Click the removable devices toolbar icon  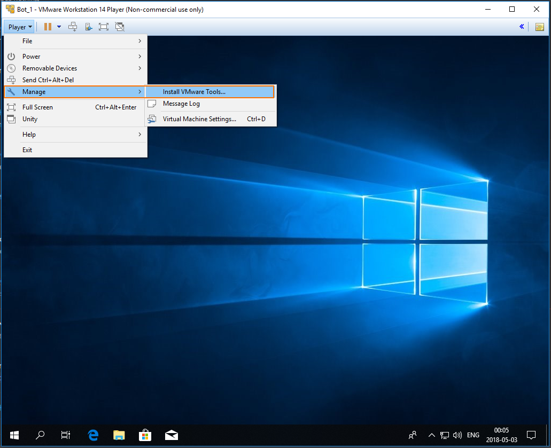(89, 27)
